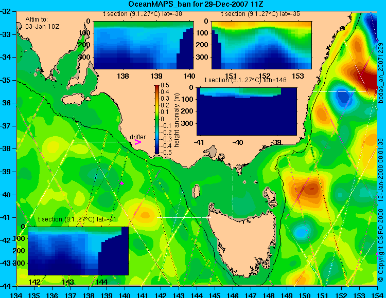Screen dimensions: 386x298
Task: Click the colorbar tick label "0"
Action: point(163,119)
